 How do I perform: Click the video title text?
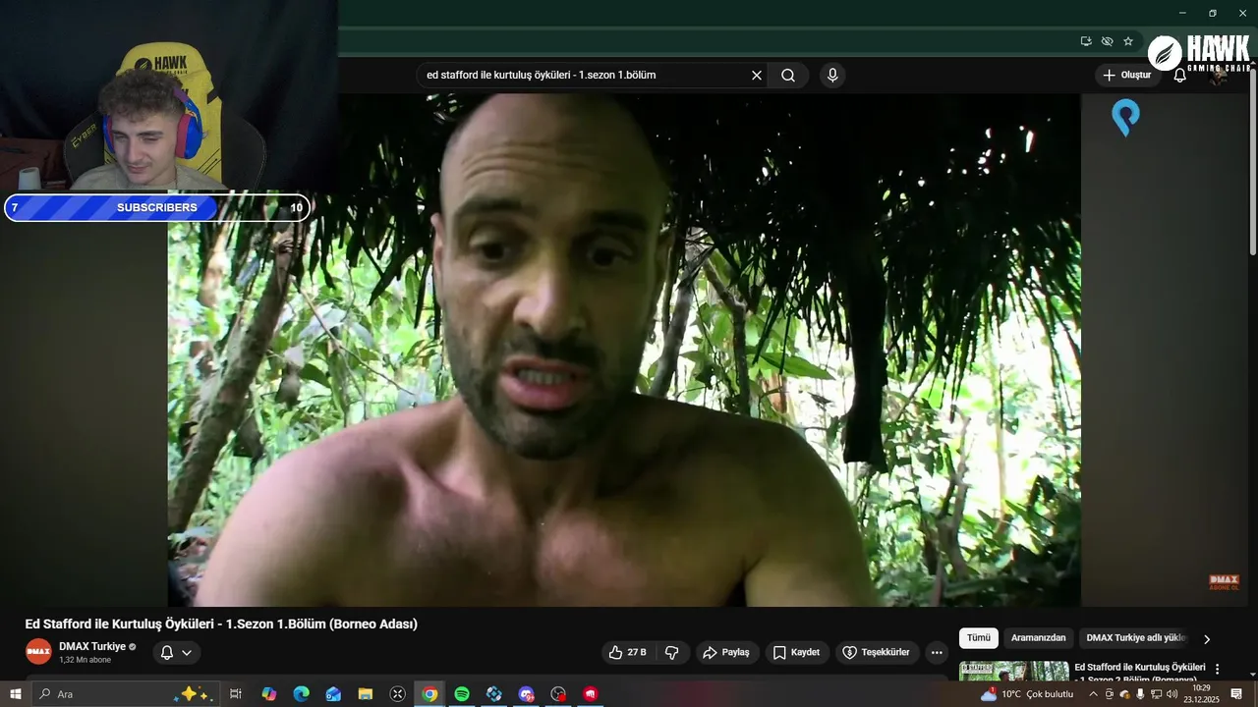pos(221,625)
